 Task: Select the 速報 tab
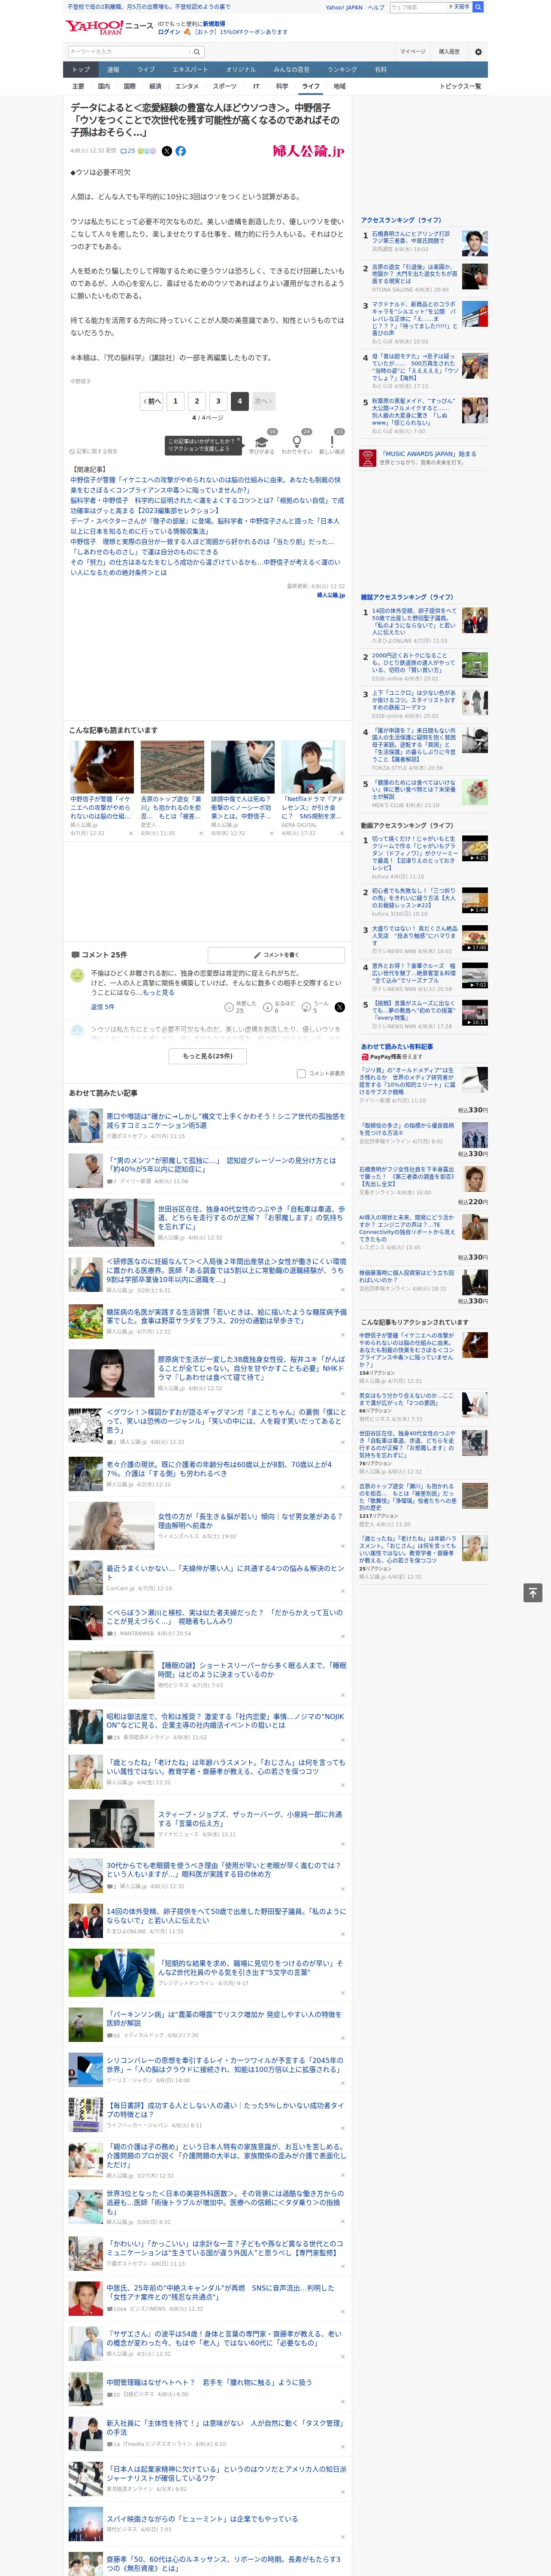click(113, 70)
